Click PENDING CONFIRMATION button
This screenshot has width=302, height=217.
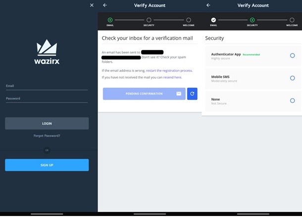[144, 94]
